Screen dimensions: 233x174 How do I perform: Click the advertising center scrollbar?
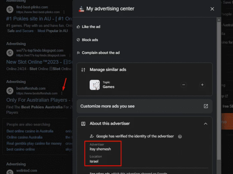219,91
